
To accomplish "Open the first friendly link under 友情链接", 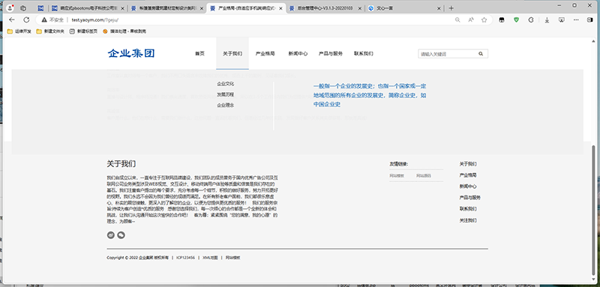I will pos(397,176).
